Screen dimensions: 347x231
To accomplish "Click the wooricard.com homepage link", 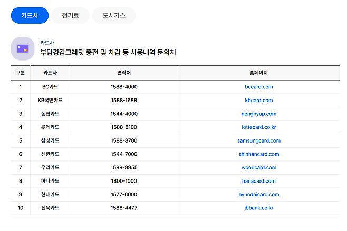I will pos(258,168).
